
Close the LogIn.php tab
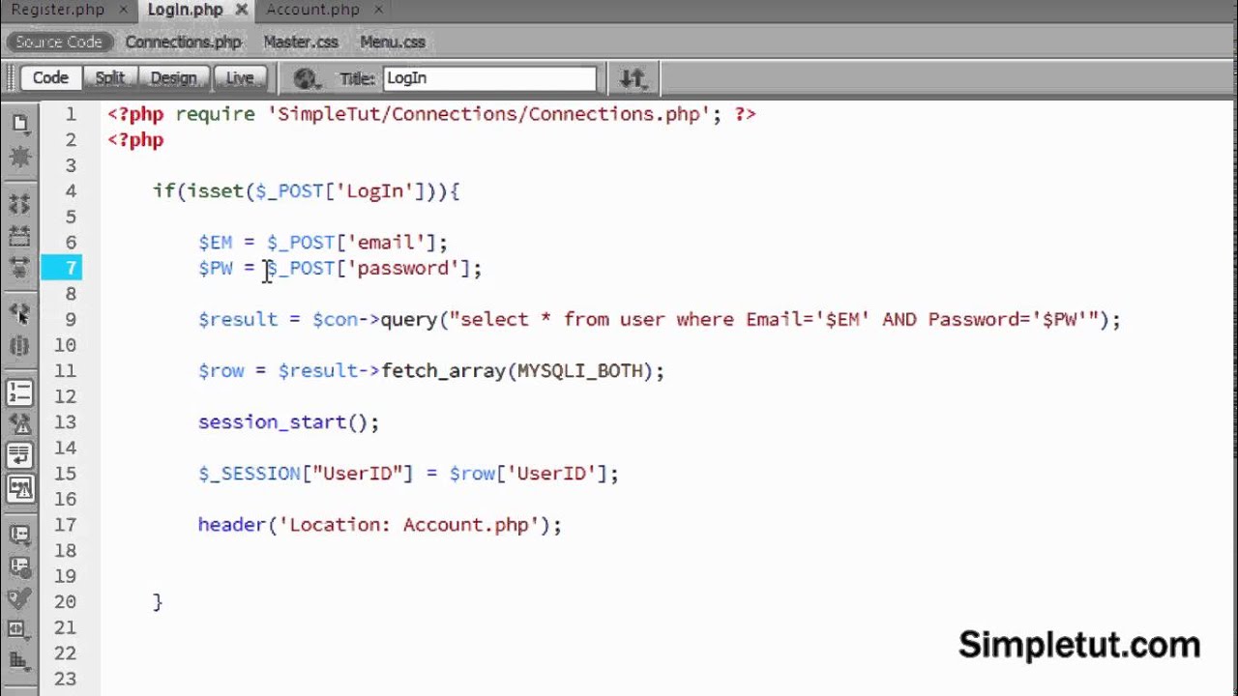[x=242, y=10]
